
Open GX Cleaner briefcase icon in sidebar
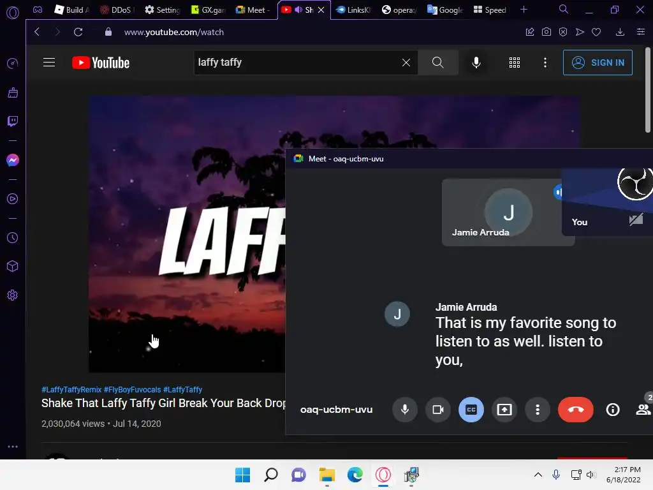pos(13,93)
